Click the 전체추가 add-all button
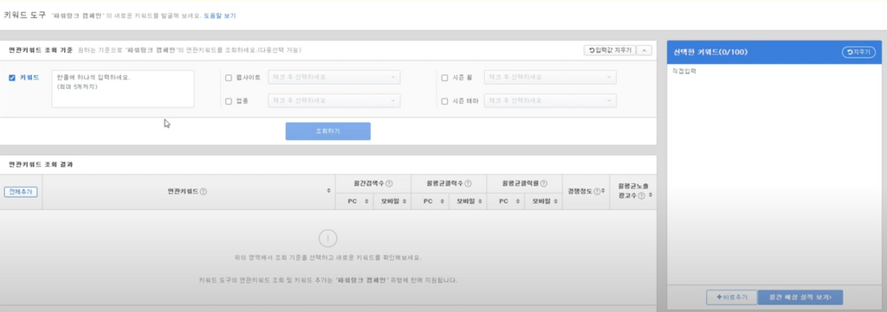887x312 pixels. click(21, 192)
